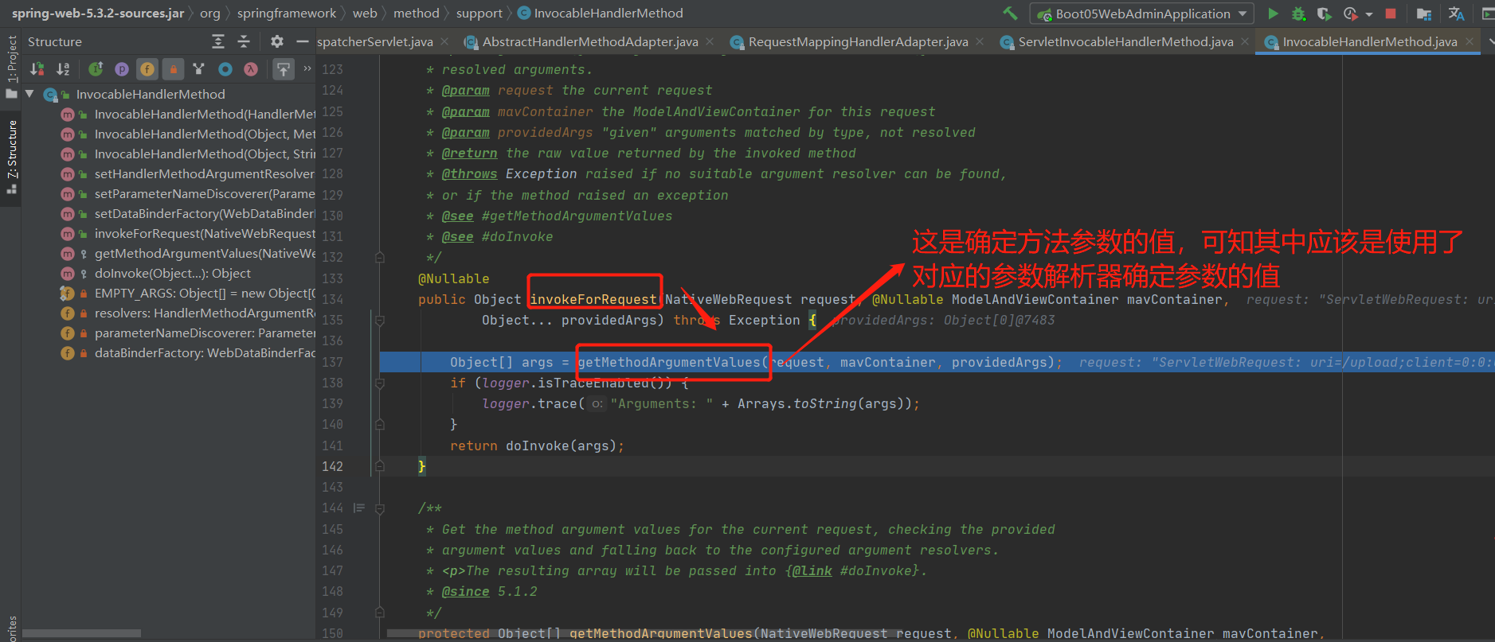Image resolution: width=1495 pixels, height=642 pixels.
Task: Toggle Sort by Visibility in the Structure toolbar
Action: [x=37, y=69]
